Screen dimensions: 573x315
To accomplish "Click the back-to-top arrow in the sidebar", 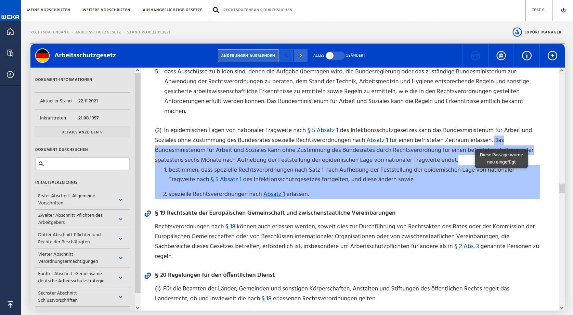I will (10, 304).
